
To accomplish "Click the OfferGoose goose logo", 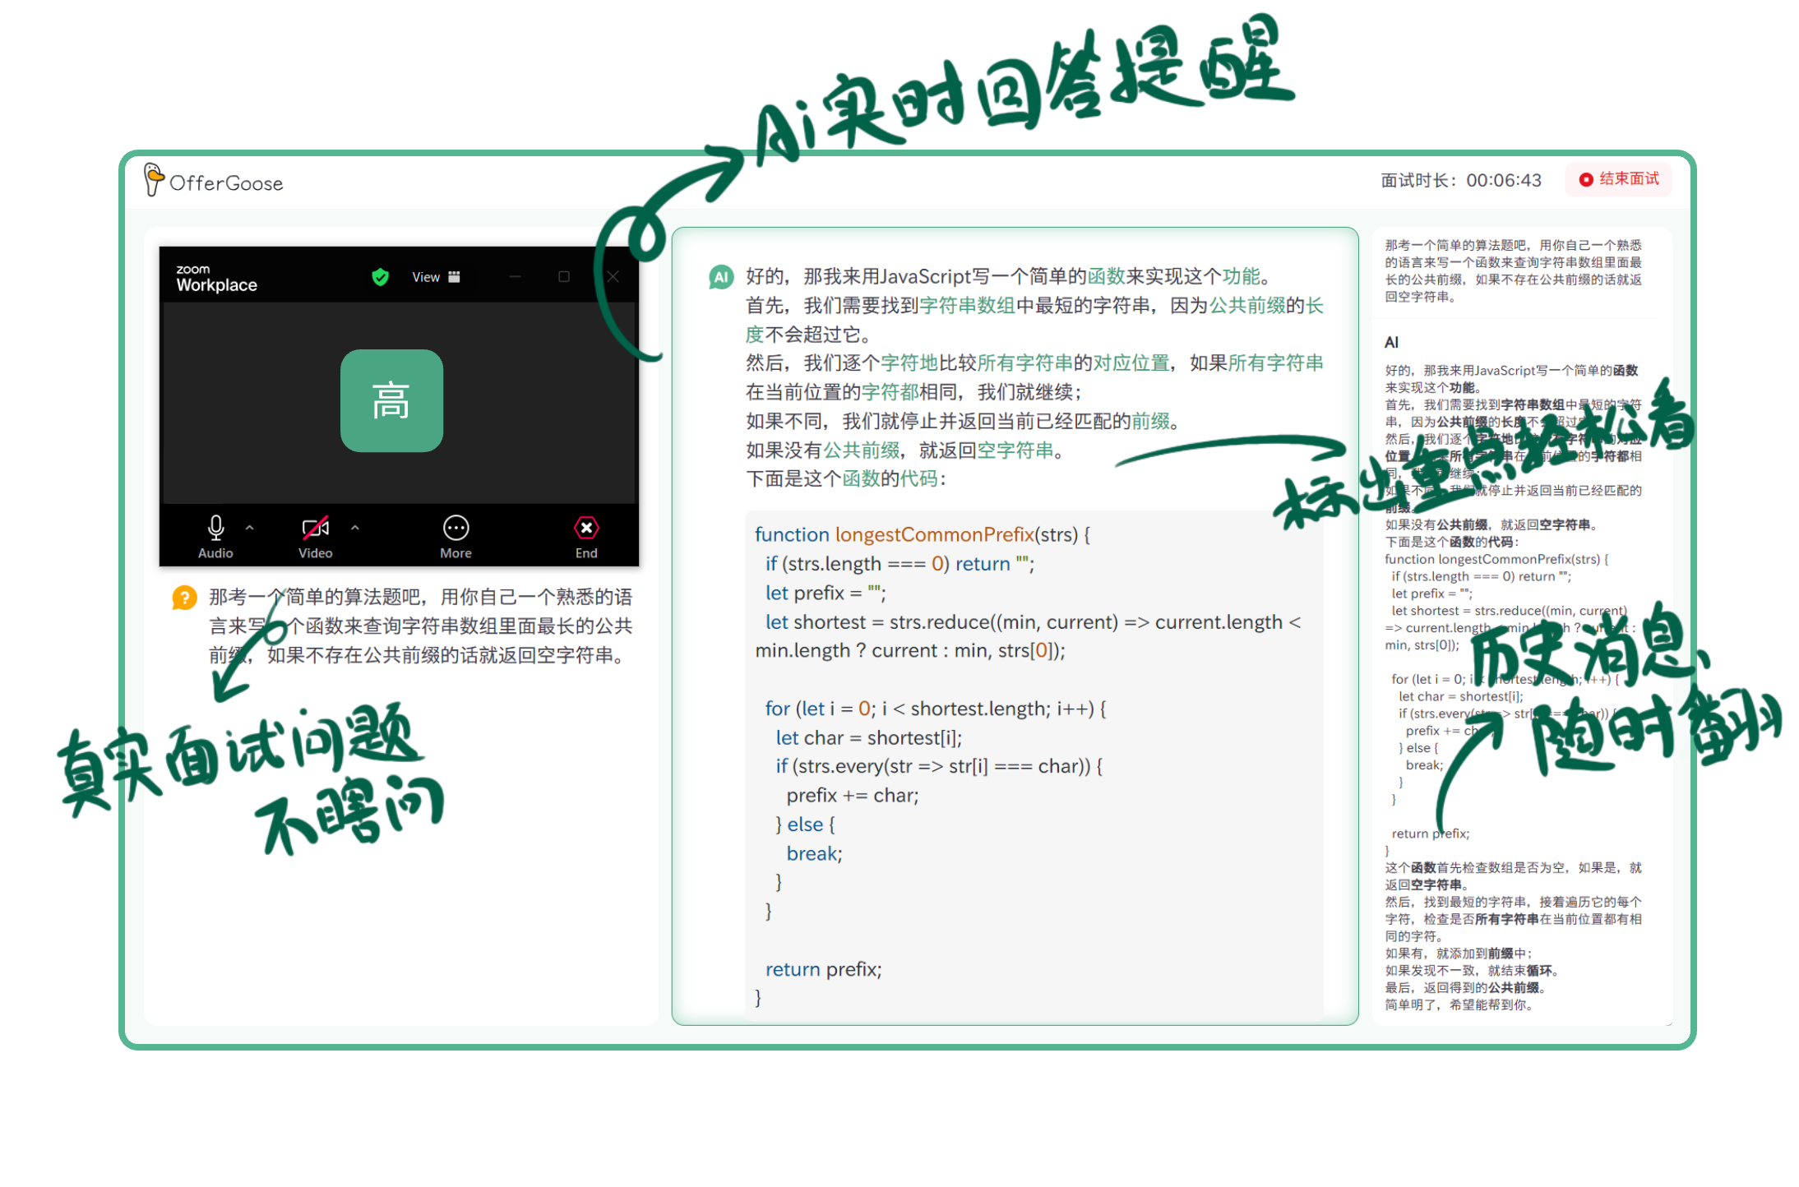I will (154, 179).
